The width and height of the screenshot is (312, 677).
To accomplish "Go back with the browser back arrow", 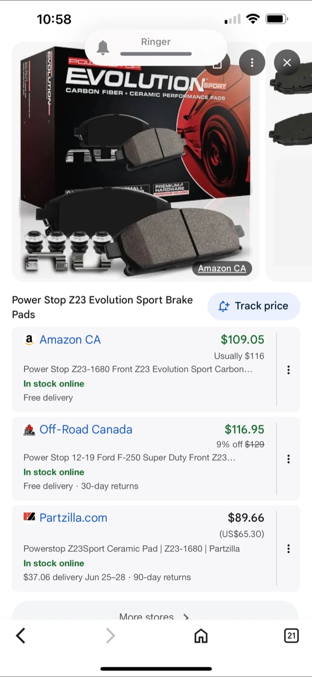I will point(21,636).
